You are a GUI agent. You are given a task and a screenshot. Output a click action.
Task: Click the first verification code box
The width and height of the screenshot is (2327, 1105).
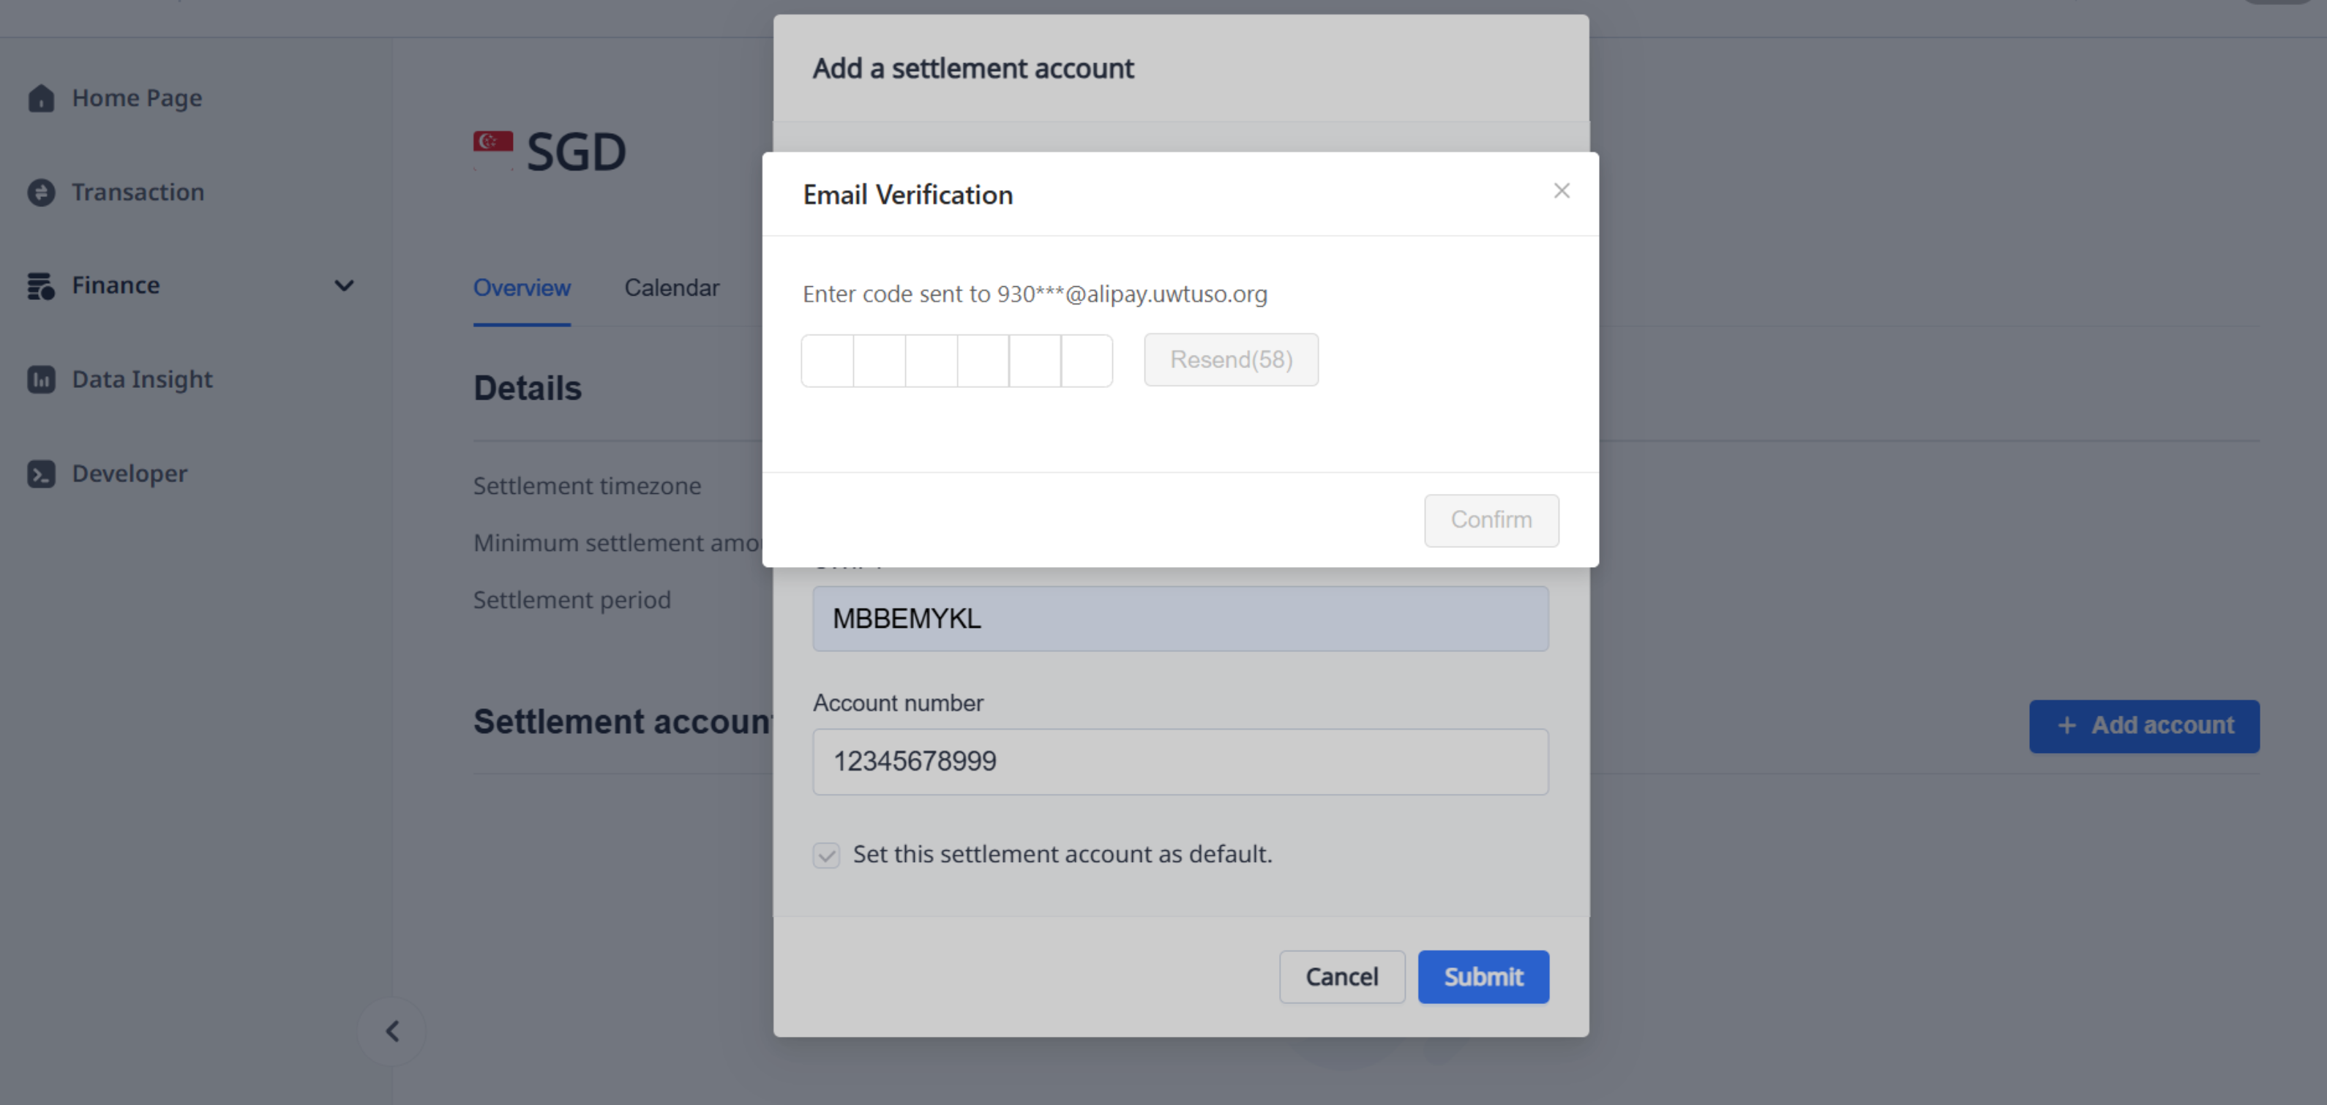827,359
